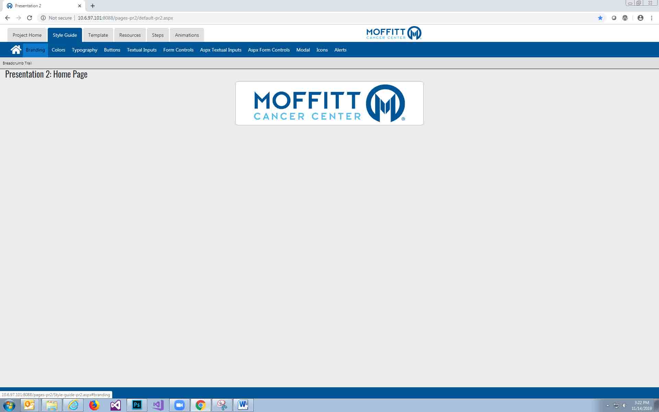Open Photoshop from the taskbar
The image size is (659, 412).
[137, 405]
